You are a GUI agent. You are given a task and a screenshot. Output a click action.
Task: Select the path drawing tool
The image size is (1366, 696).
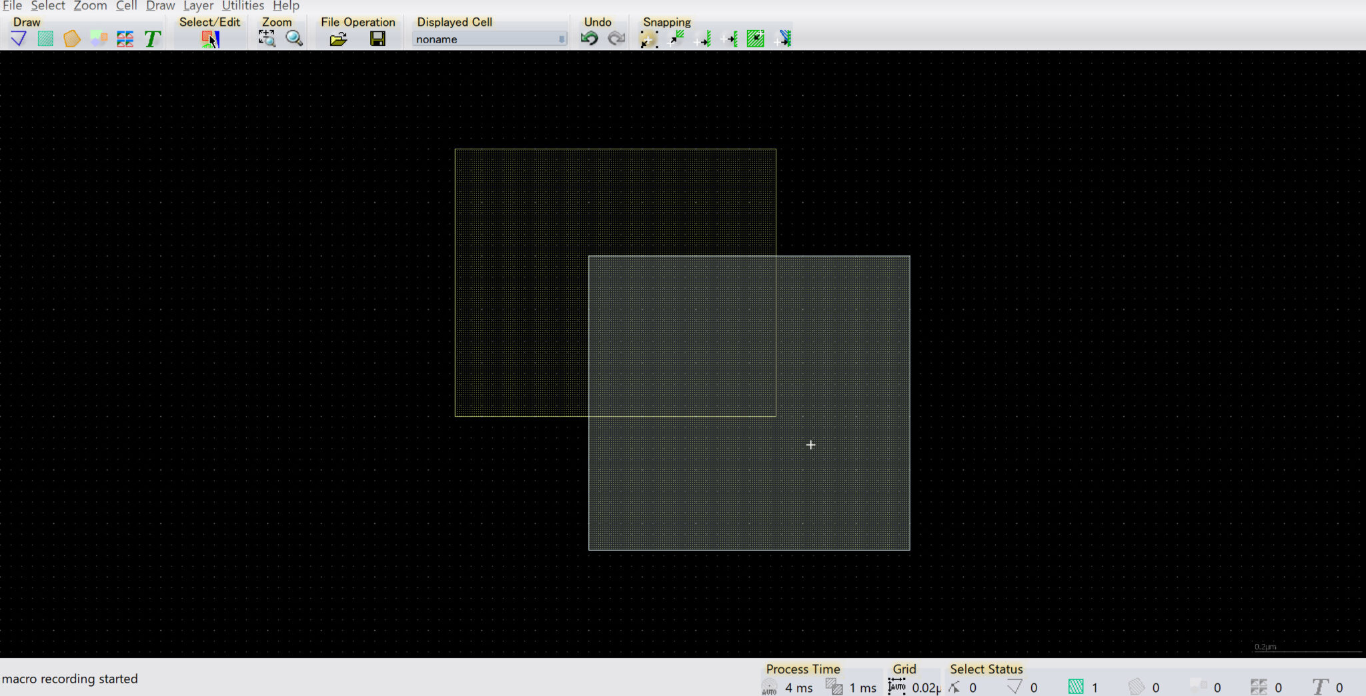[19, 39]
